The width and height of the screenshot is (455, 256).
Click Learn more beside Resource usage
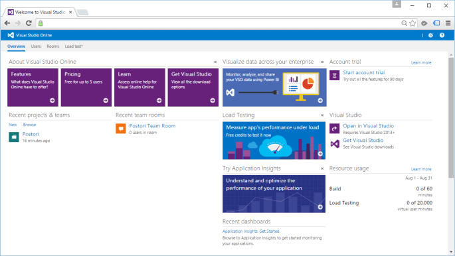(x=421, y=169)
